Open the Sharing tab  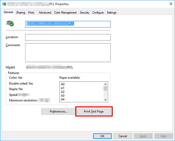coord(21,13)
